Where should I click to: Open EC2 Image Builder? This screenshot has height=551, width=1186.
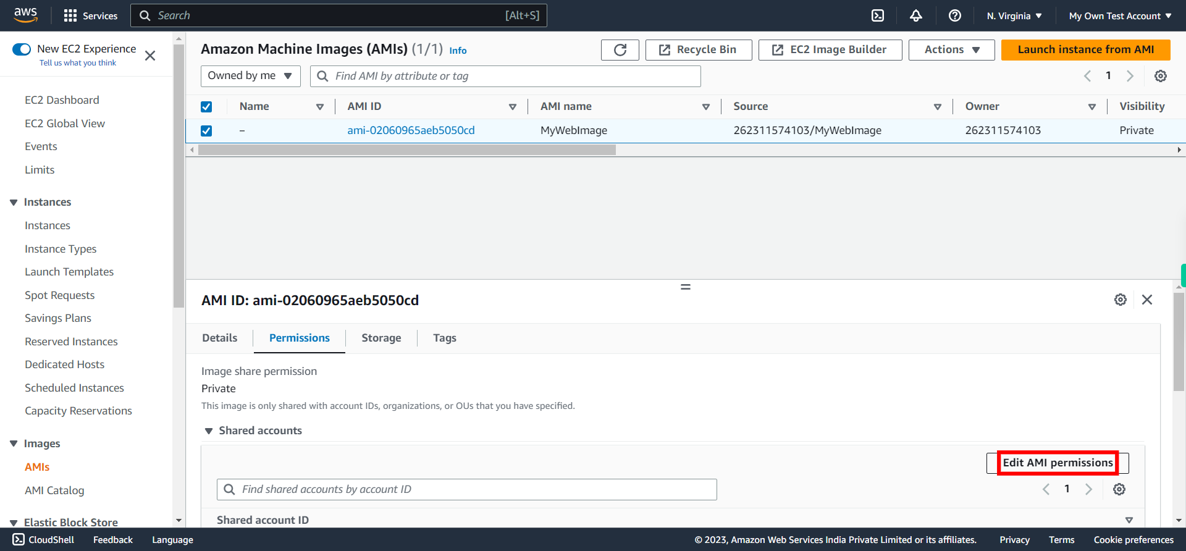point(830,49)
